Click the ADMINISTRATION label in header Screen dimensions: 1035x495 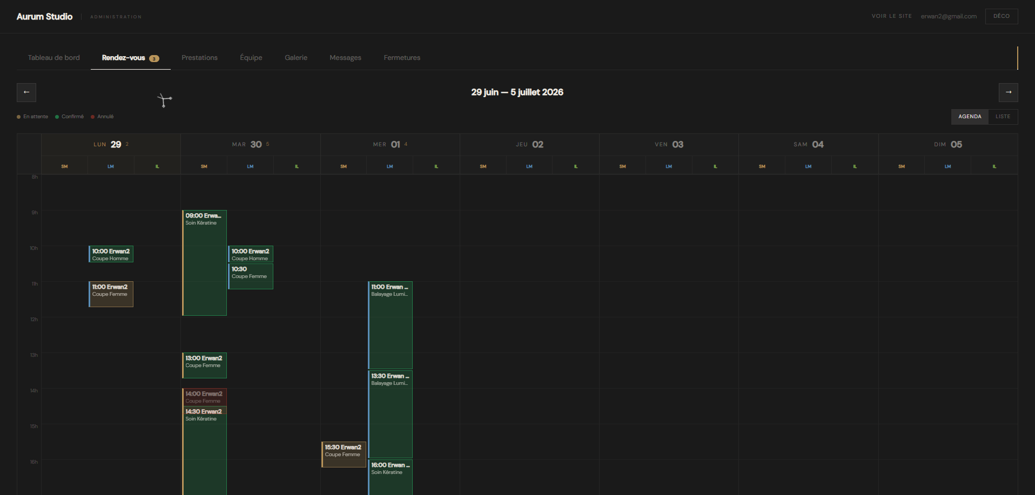tap(116, 17)
